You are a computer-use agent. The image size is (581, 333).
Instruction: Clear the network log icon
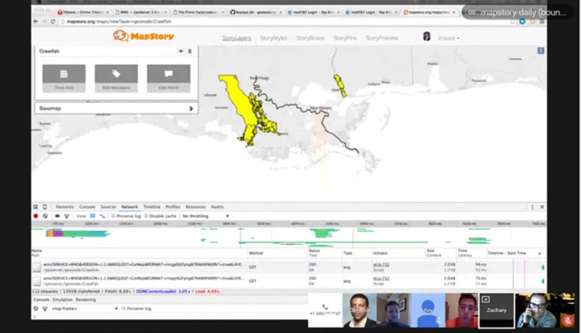(x=45, y=216)
